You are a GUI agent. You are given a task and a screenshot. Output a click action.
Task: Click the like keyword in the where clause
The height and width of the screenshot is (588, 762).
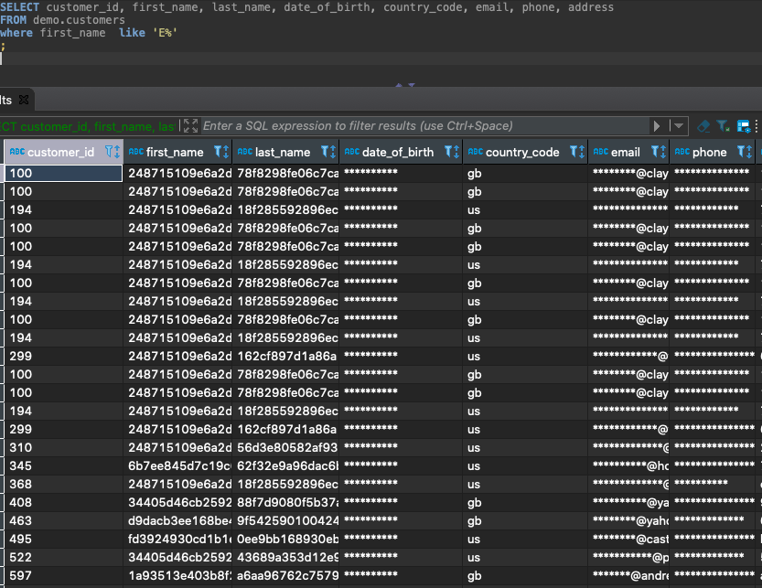(x=132, y=33)
